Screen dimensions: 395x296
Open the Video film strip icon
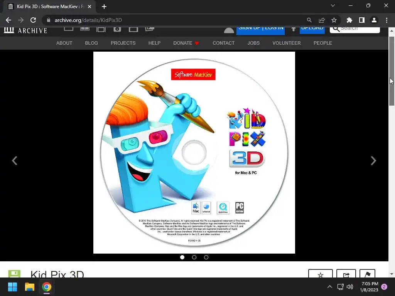pyautogui.click(x=101, y=29)
